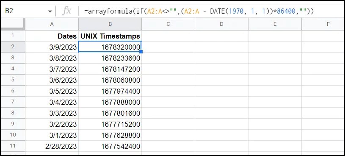
Task: Select row 6 header
Action: coord(13,91)
